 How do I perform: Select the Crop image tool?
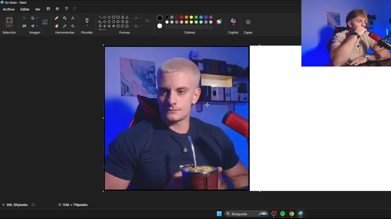(x=24, y=18)
